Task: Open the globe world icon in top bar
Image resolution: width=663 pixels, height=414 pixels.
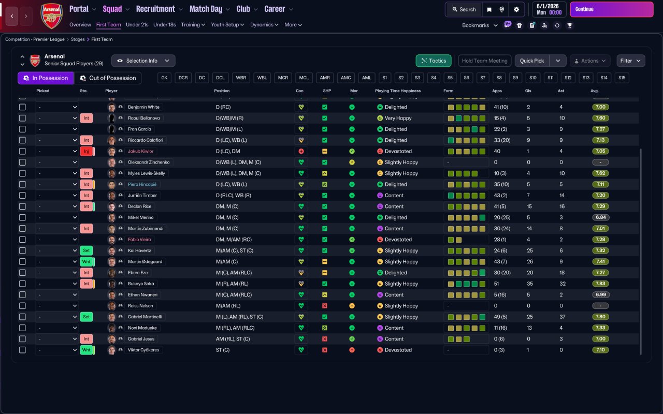Action: (x=502, y=9)
